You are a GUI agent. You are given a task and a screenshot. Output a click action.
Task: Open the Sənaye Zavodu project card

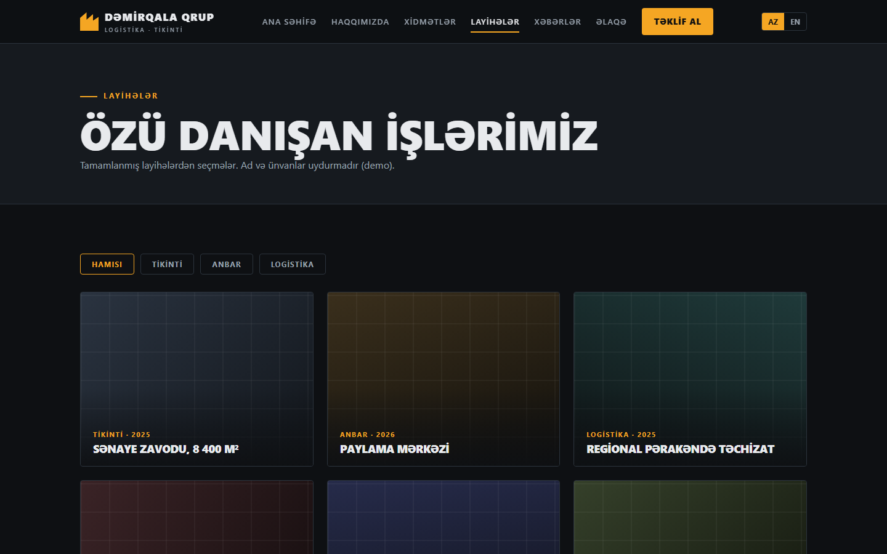[x=196, y=379]
